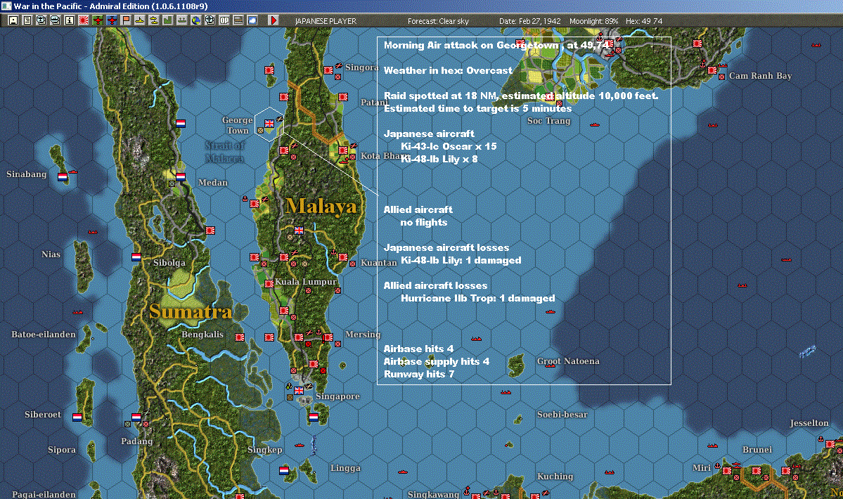Select the British flag base at Georgetown

click(269, 124)
